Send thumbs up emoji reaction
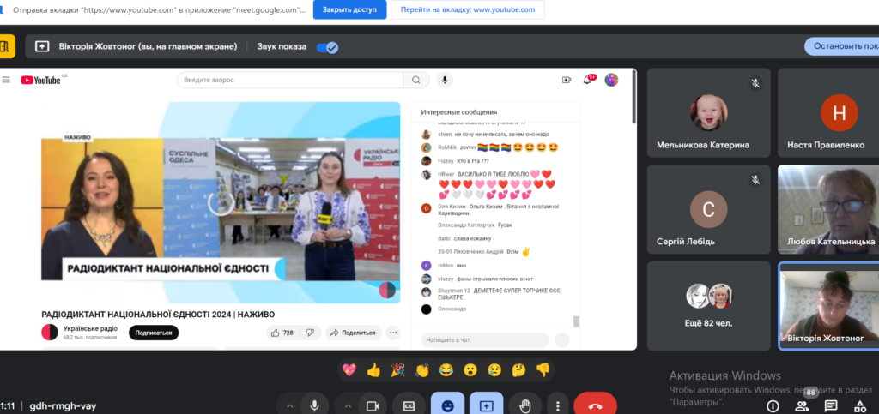This screenshot has width=879, height=414. pyautogui.click(x=373, y=370)
